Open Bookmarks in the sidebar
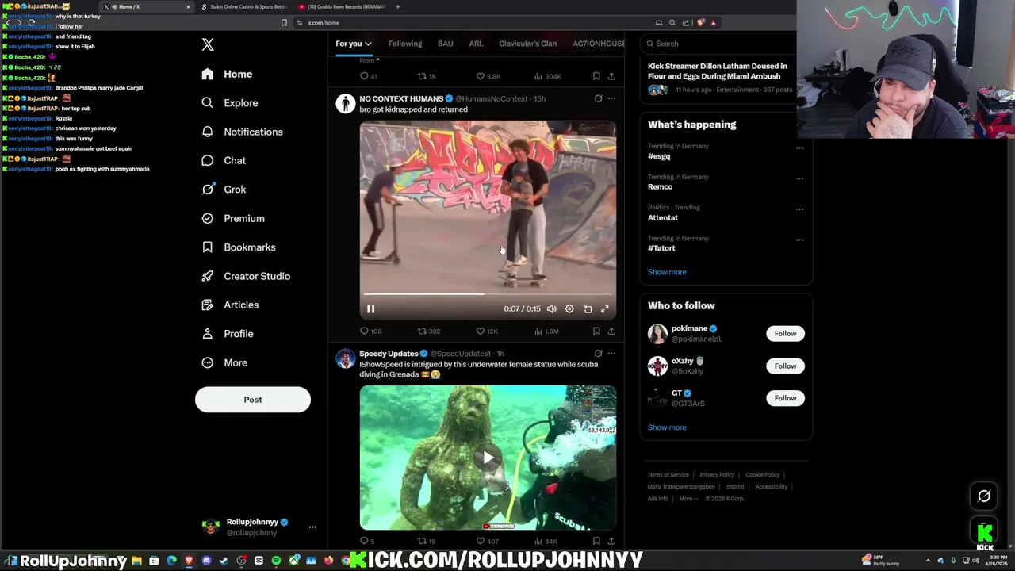The width and height of the screenshot is (1015, 571). (239, 247)
